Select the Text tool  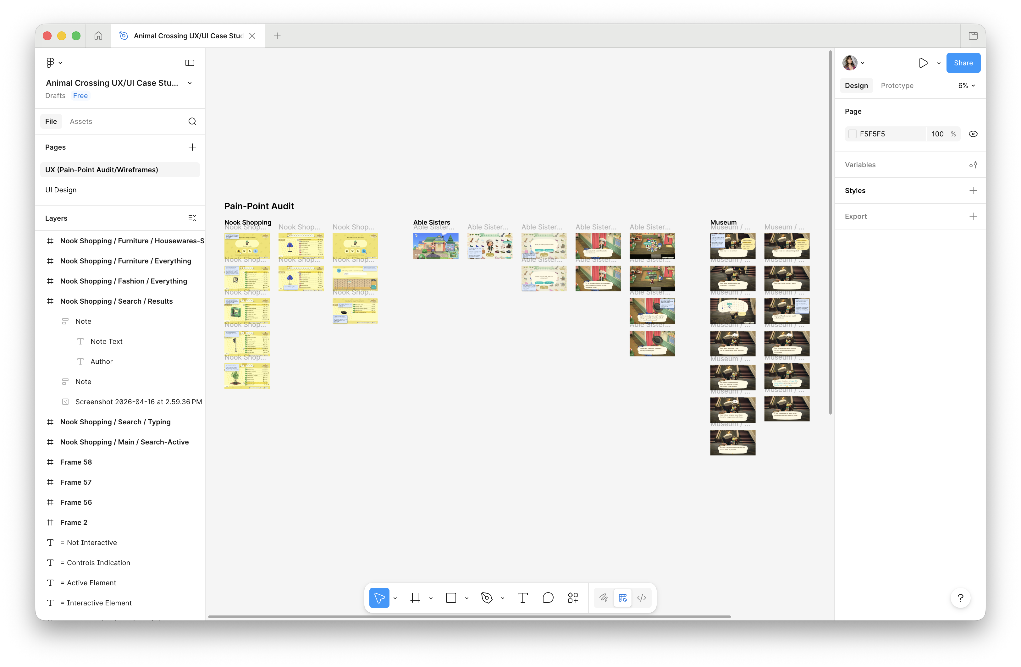tap(522, 598)
